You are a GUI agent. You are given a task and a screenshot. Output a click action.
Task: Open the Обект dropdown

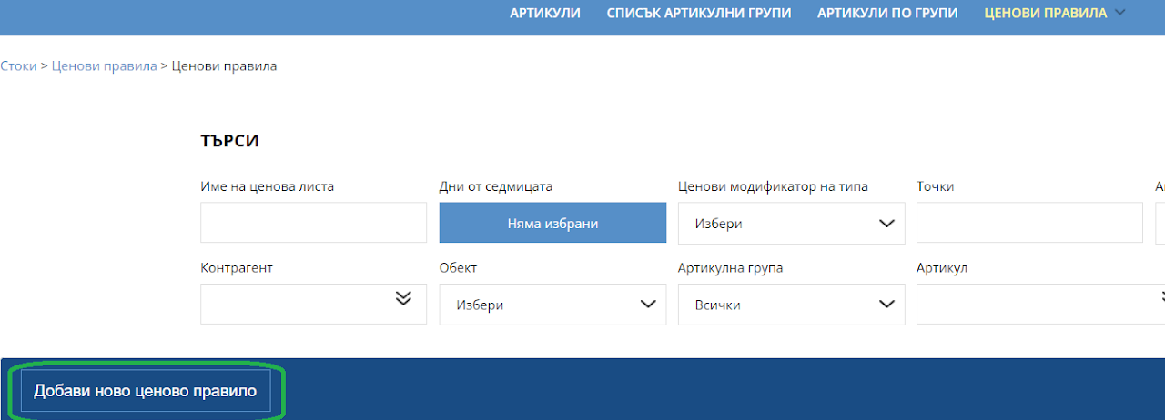click(x=552, y=305)
